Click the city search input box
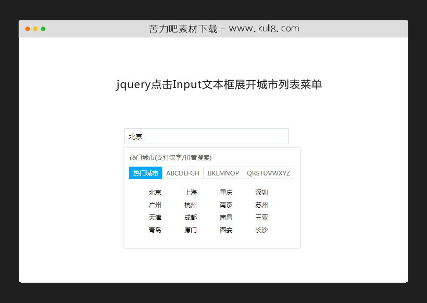The width and height of the screenshot is (427, 303). 206,136
